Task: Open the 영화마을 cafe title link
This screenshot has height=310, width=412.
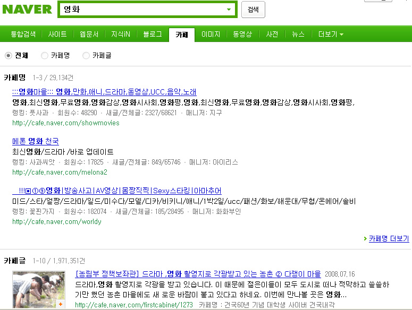Action: coord(104,92)
